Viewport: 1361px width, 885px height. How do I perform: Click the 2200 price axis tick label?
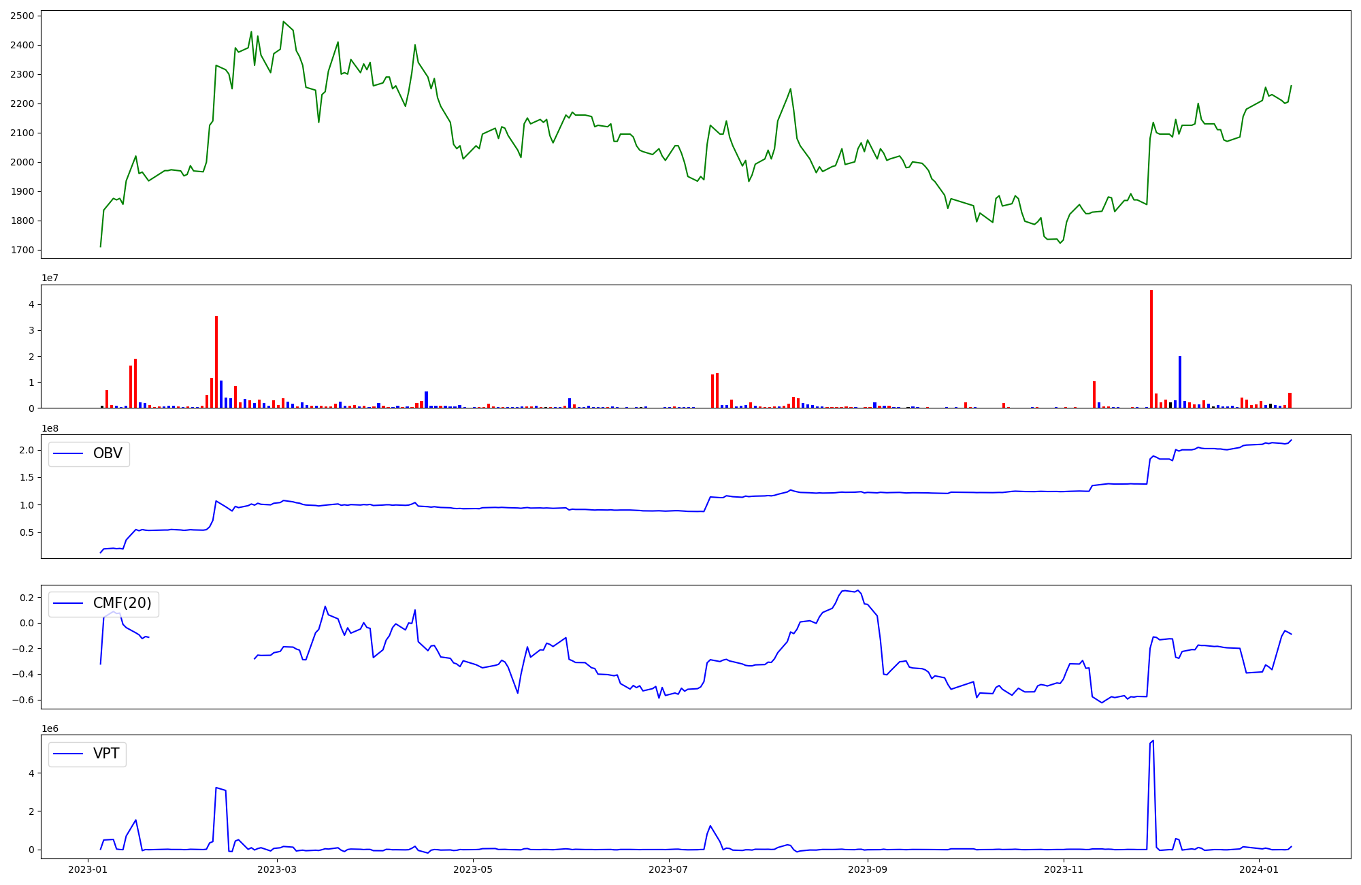pos(22,103)
